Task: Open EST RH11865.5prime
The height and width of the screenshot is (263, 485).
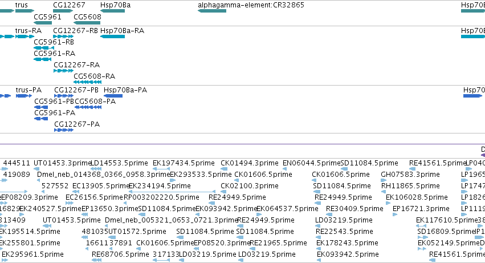Action: 410,186
